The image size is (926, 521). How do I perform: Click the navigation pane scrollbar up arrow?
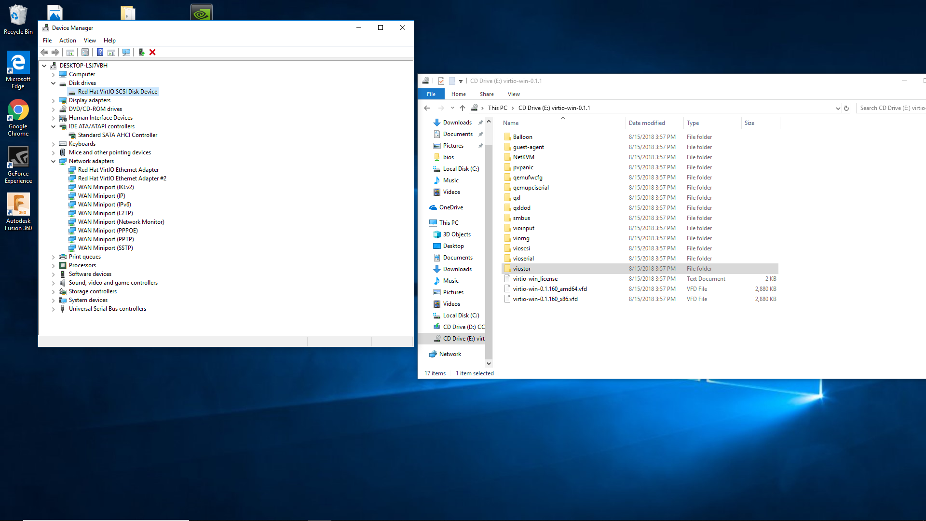(x=489, y=122)
